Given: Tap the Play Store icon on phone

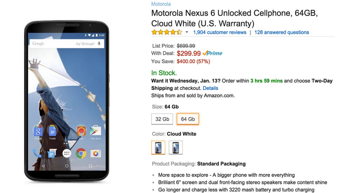Looking at the screenshot, I should (x=95, y=132).
